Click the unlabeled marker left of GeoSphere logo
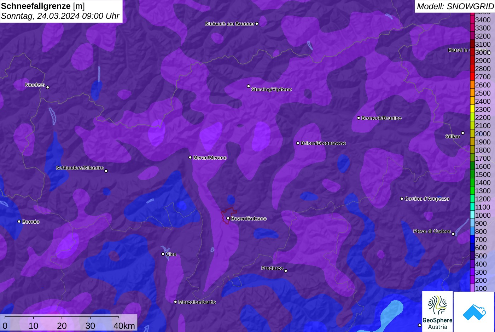 (420, 325)
